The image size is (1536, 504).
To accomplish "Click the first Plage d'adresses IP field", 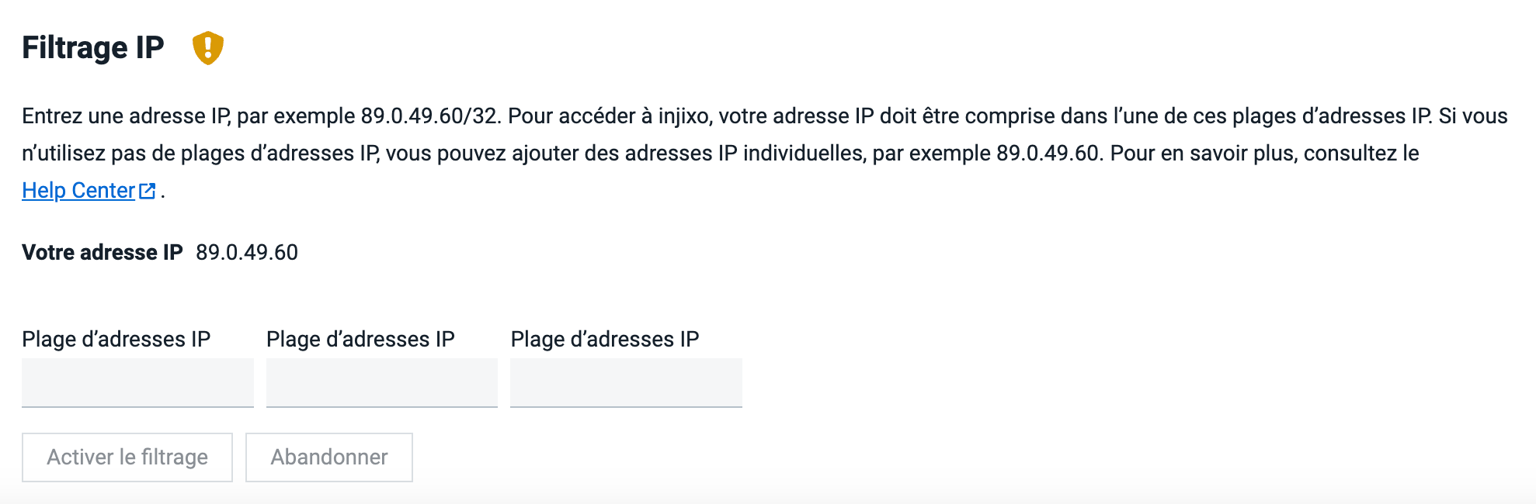I will tap(137, 383).
